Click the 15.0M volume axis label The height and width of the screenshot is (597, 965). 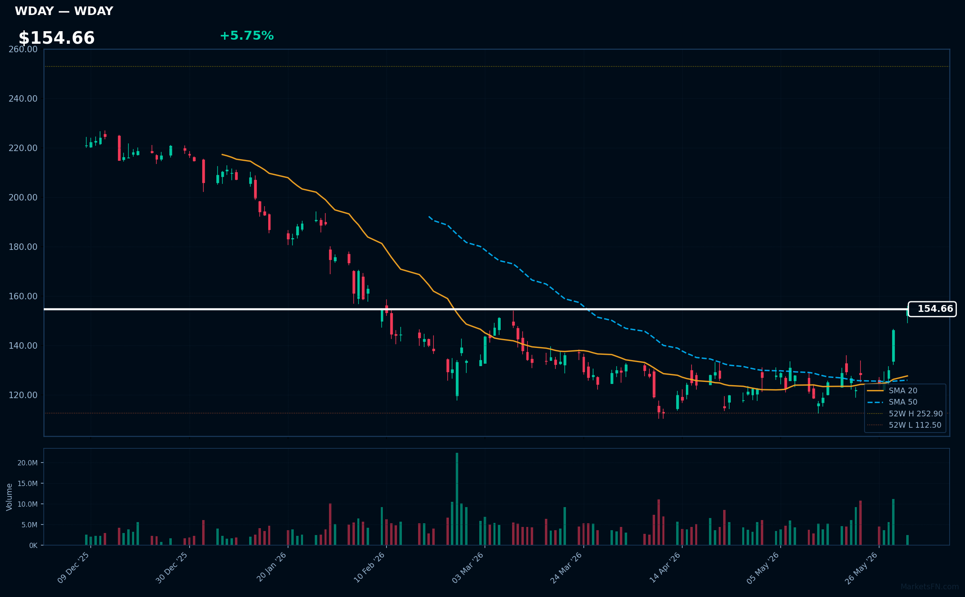coord(28,484)
